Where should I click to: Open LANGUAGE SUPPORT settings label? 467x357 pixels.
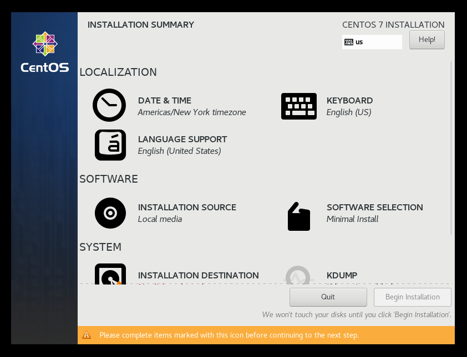182,139
